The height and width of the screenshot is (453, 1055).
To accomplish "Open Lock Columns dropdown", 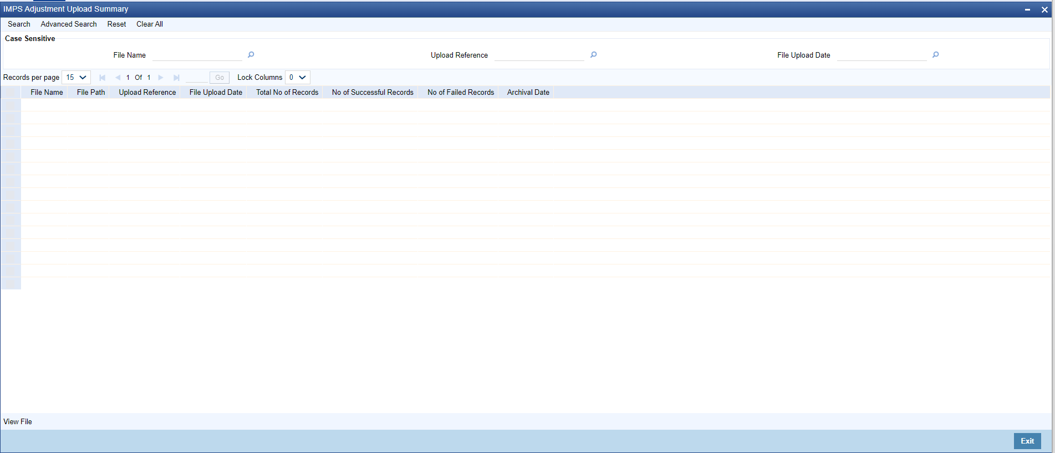I will (297, 78).
